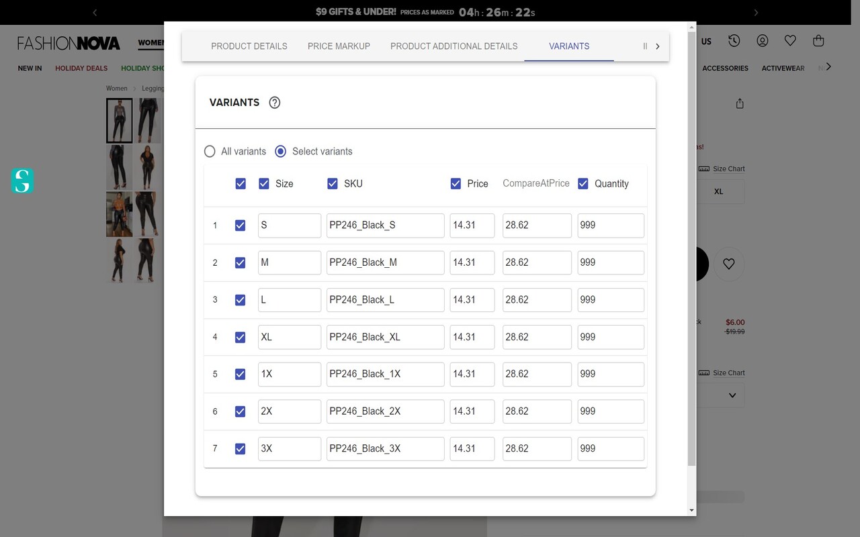
Task: Expand the size dropdown chevron
Action: pos(732,395)
